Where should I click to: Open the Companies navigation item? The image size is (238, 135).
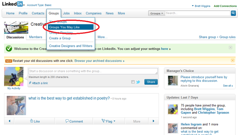click(93, 13)
